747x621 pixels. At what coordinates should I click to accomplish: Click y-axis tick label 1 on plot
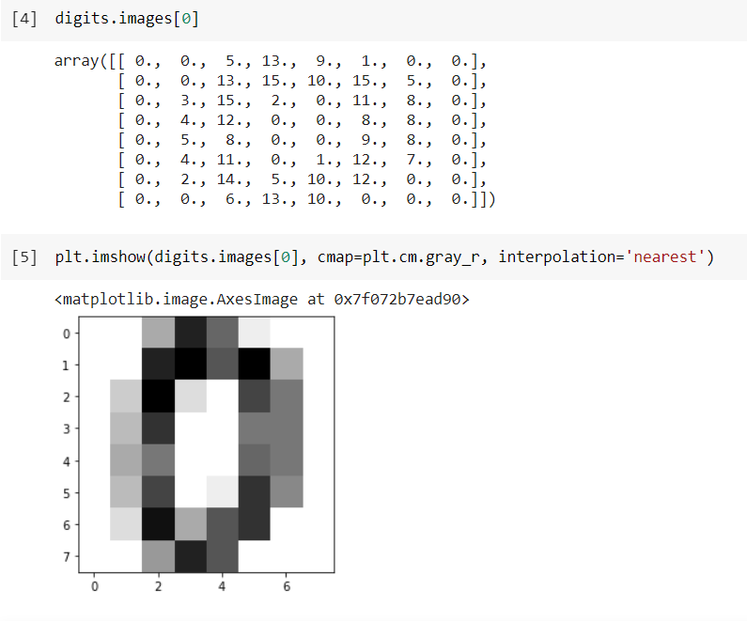click(x=67, y=365)
